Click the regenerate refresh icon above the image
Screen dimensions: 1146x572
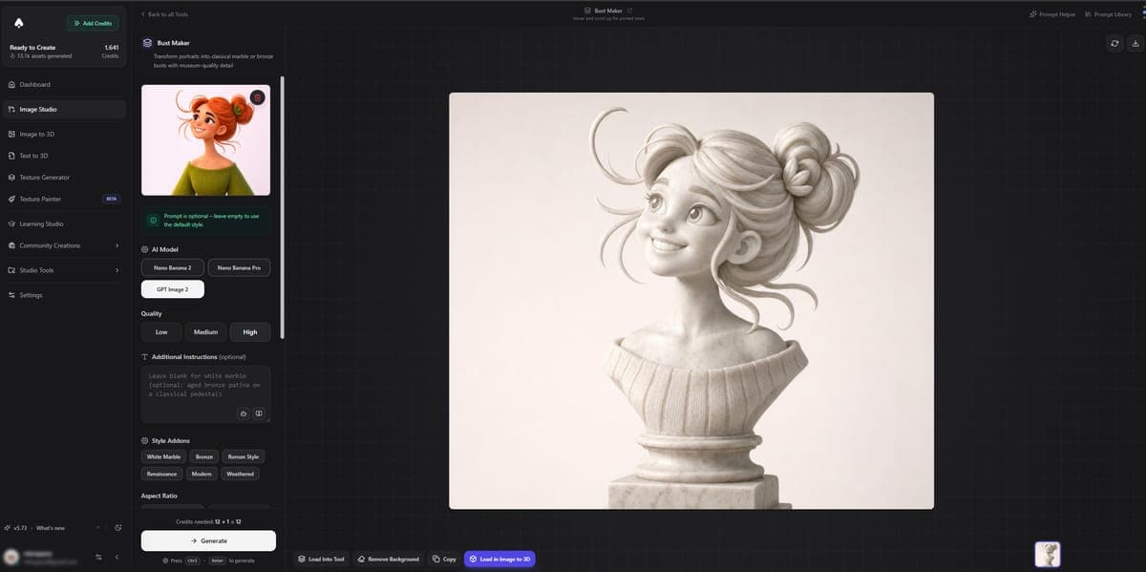click(1114, 44)
